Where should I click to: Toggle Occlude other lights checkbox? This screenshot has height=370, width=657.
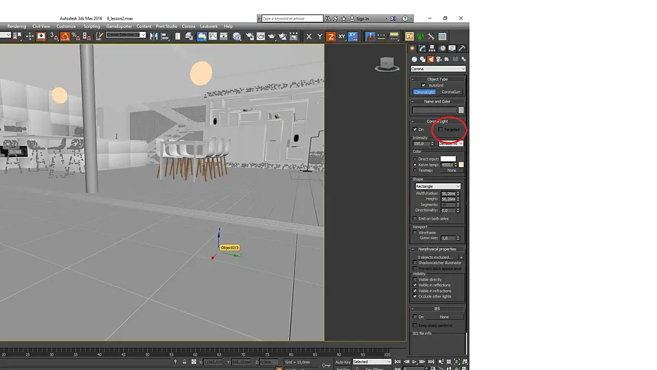(415, 296)
